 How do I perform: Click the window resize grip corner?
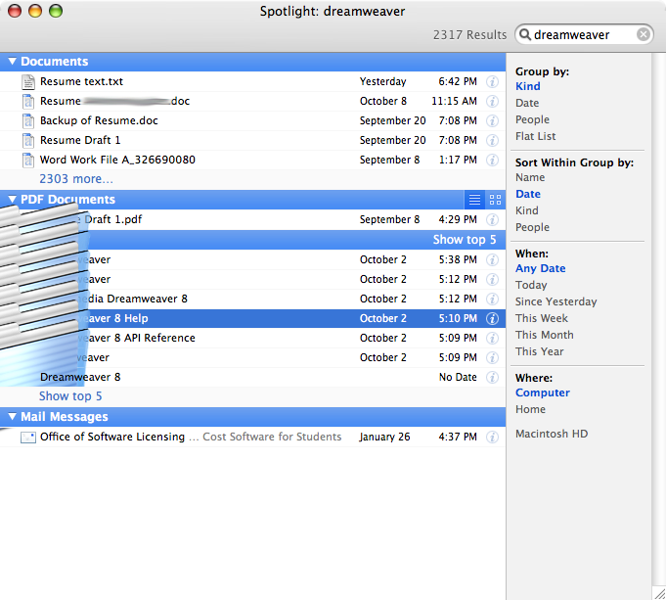(659, 593)
